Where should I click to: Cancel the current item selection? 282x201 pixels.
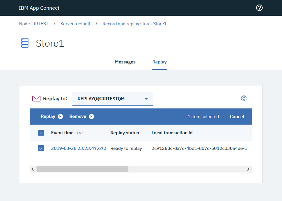237,117
